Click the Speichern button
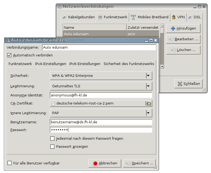 (x=139, y=163)
